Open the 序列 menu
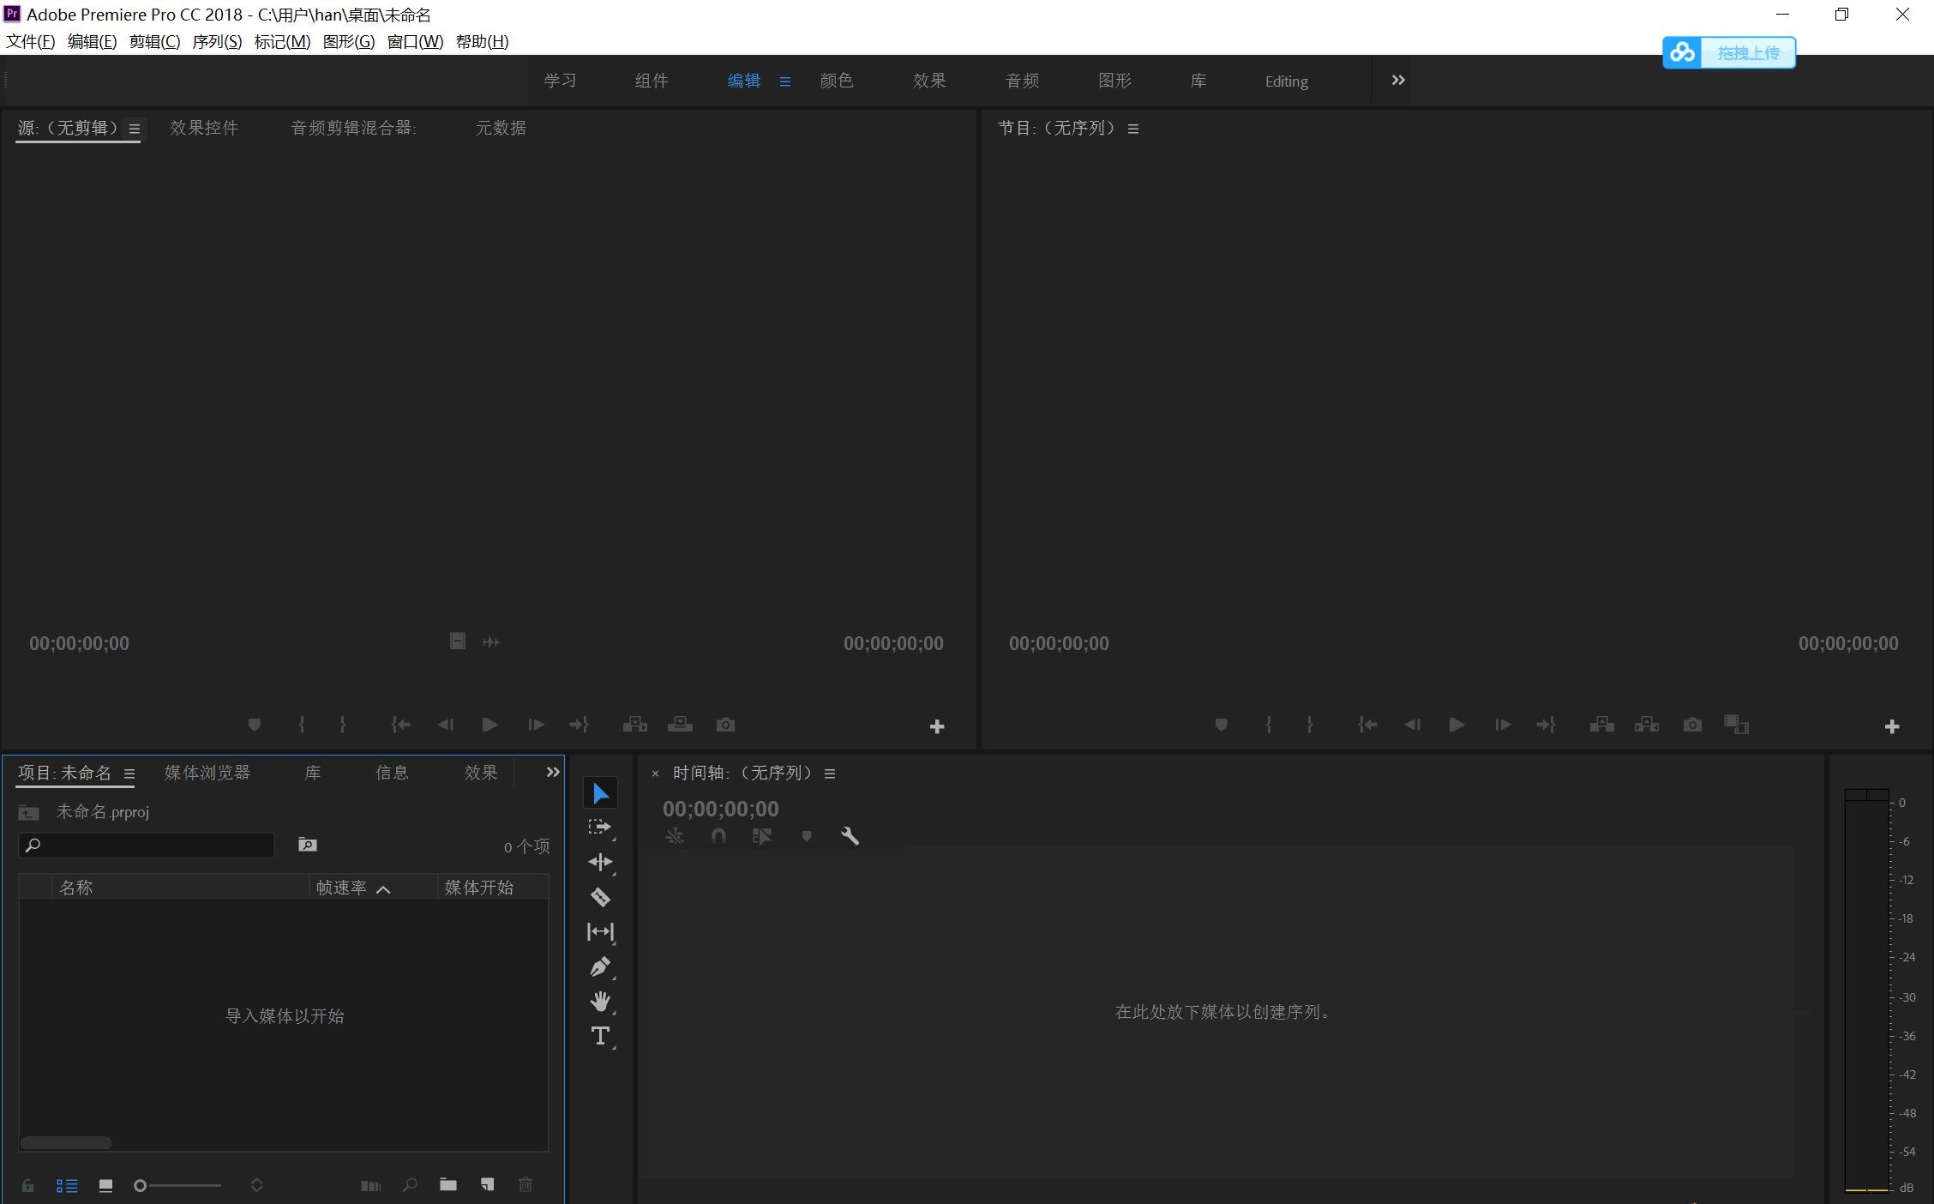 (217, 41)
